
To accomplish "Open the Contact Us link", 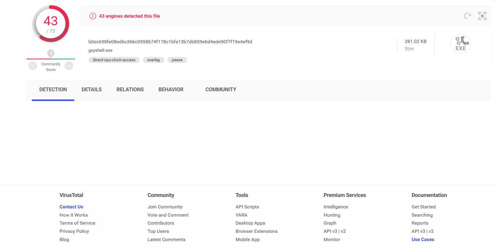I will point(71,207).
